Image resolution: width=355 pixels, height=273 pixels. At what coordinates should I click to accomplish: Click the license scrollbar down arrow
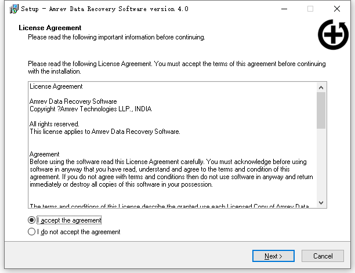pos(321,202)
